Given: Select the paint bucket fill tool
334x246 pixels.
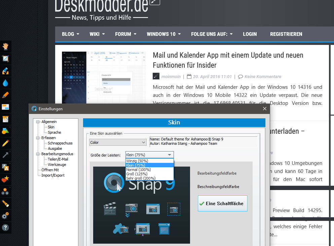Looking at the screenshot, I should click(5, 119).
